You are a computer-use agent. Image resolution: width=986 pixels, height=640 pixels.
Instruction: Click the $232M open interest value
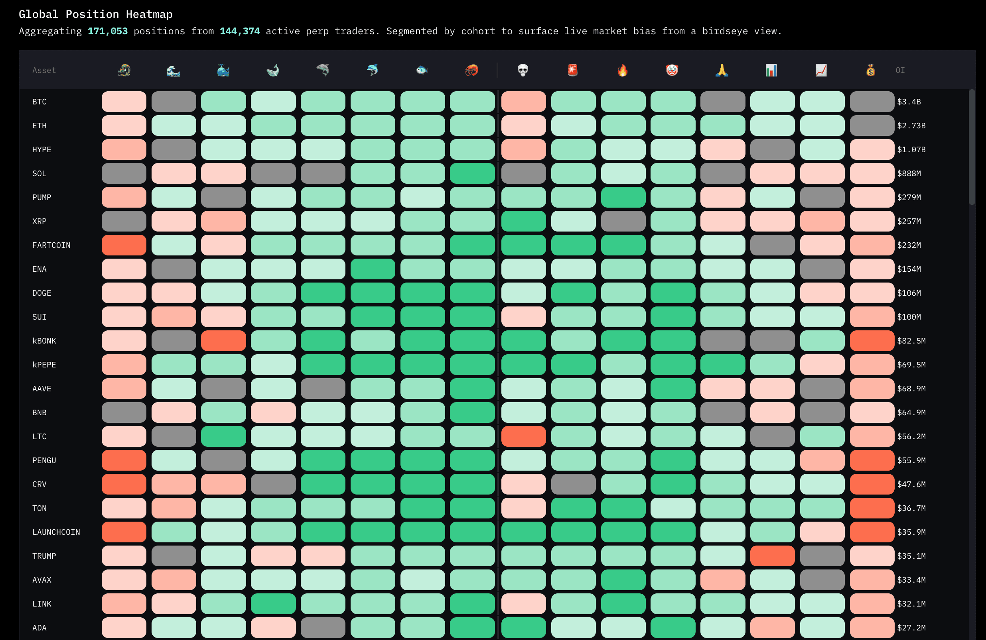pyautogui.click(x=909, y=245)
